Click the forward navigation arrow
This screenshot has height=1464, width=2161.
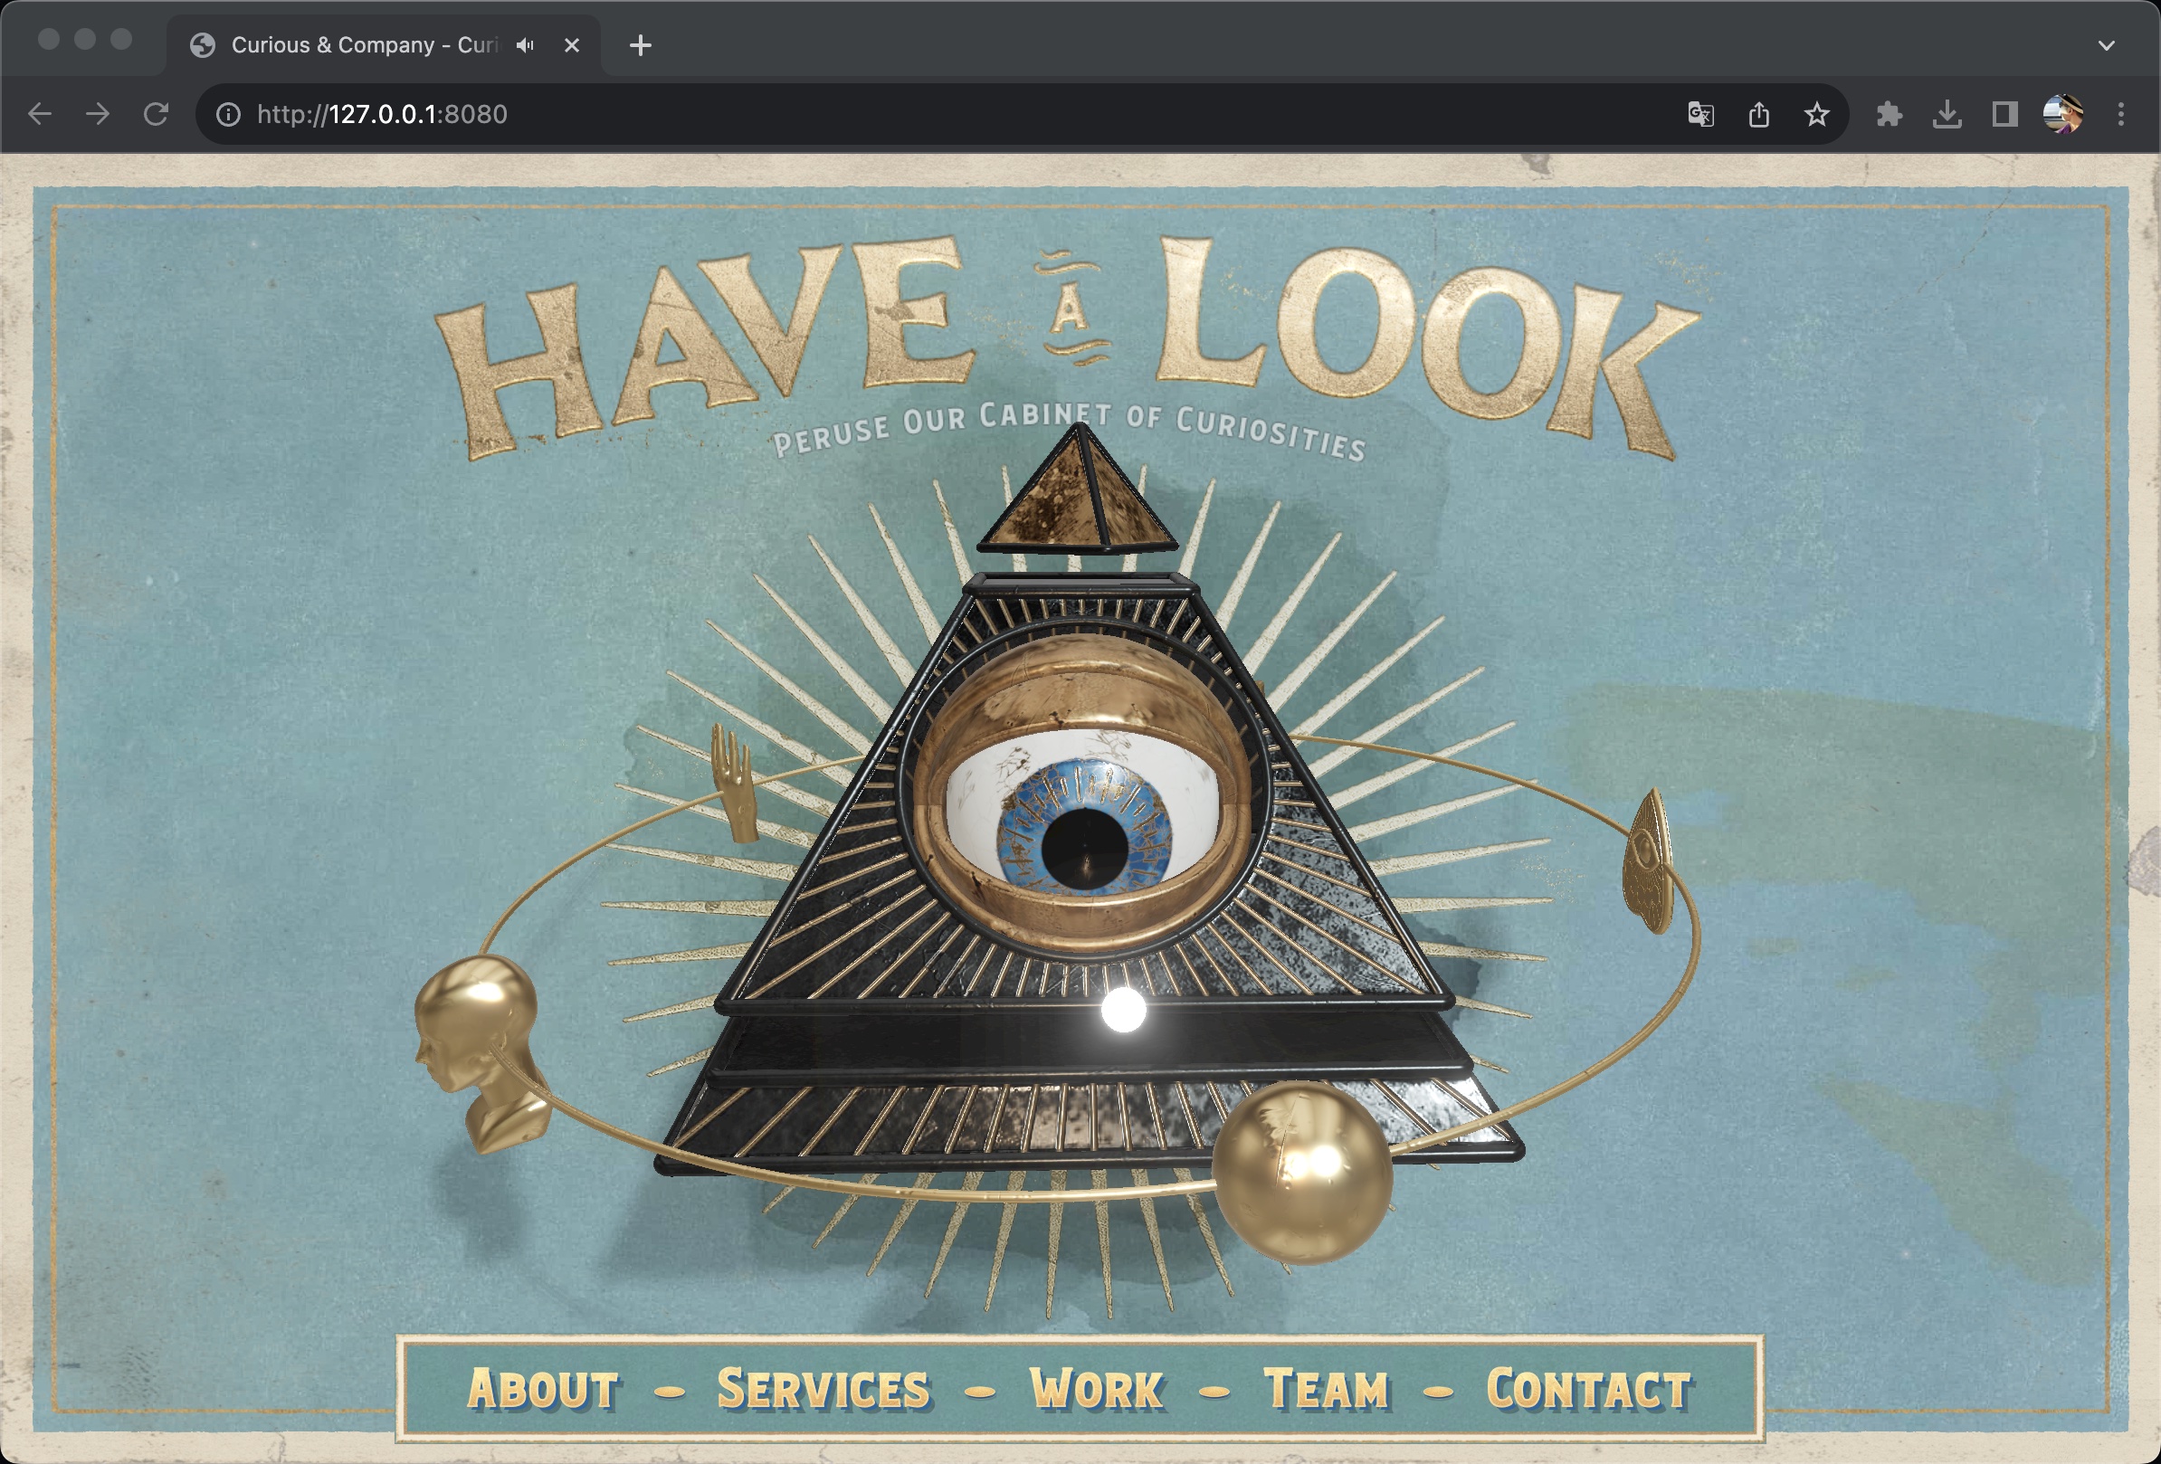click(98, 114)
